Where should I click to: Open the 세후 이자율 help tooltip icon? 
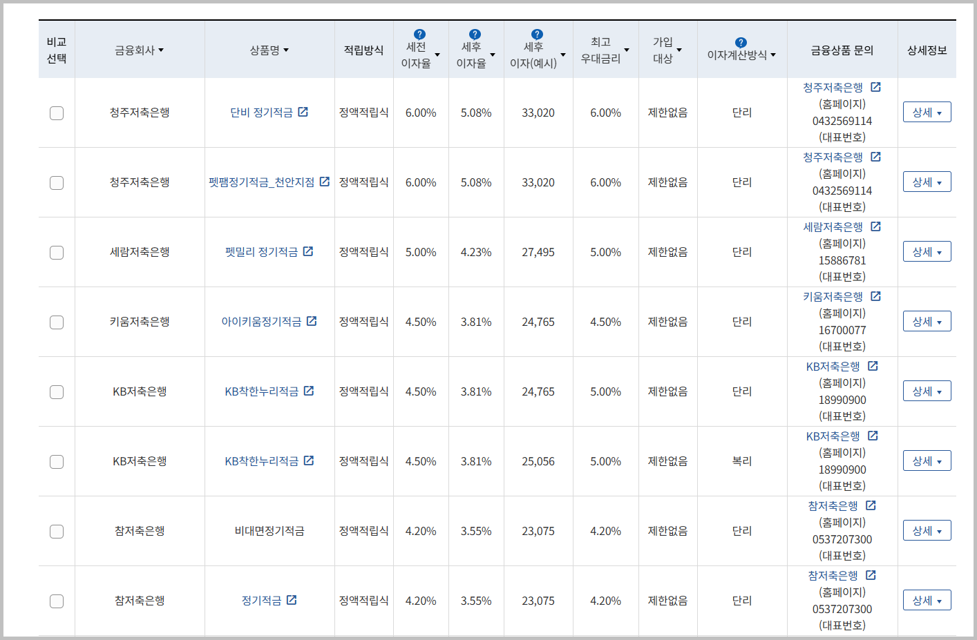click(x=475, y=35)
